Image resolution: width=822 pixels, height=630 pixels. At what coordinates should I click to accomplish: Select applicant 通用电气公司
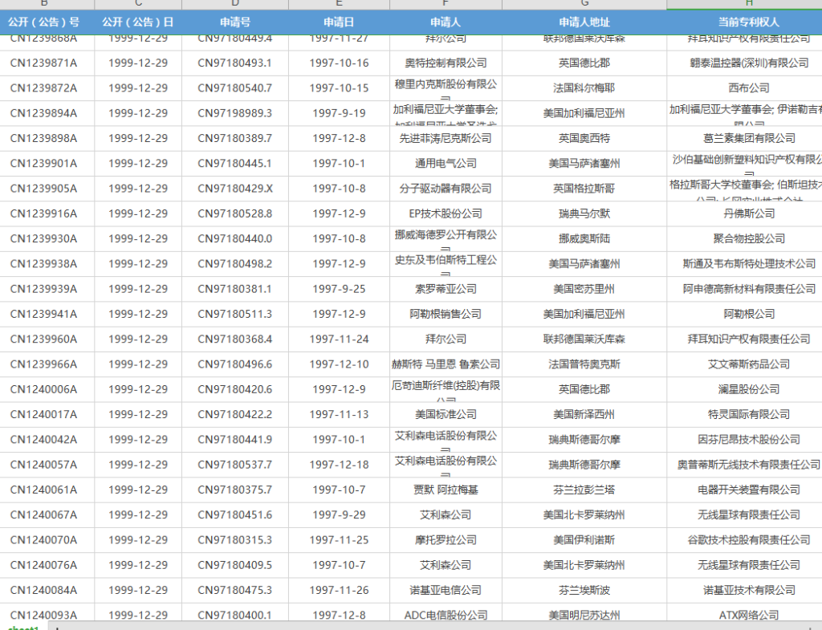pos(446,164)
